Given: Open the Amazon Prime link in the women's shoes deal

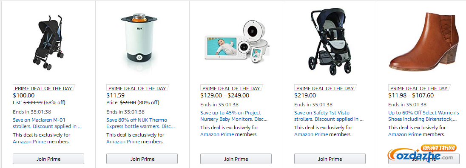Looking at the screenshot, I should click(x=405, y=134).
